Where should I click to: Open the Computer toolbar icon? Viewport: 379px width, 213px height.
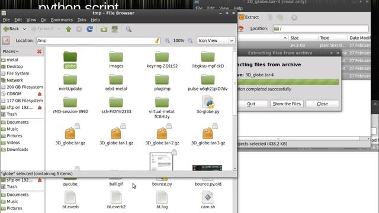(x=114, y=29)
